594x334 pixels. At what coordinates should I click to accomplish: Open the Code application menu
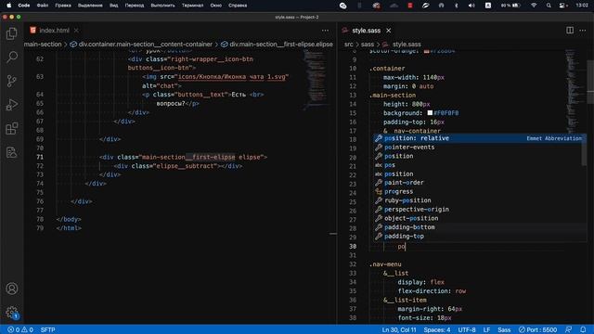23,6
